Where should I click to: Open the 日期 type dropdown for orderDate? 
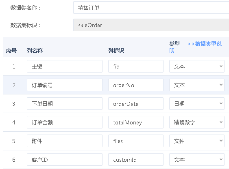click(197, 104)
